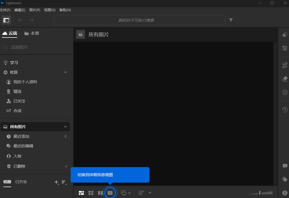
Task: Open the sort order dropdown arrow
Action: click(150, 193)
